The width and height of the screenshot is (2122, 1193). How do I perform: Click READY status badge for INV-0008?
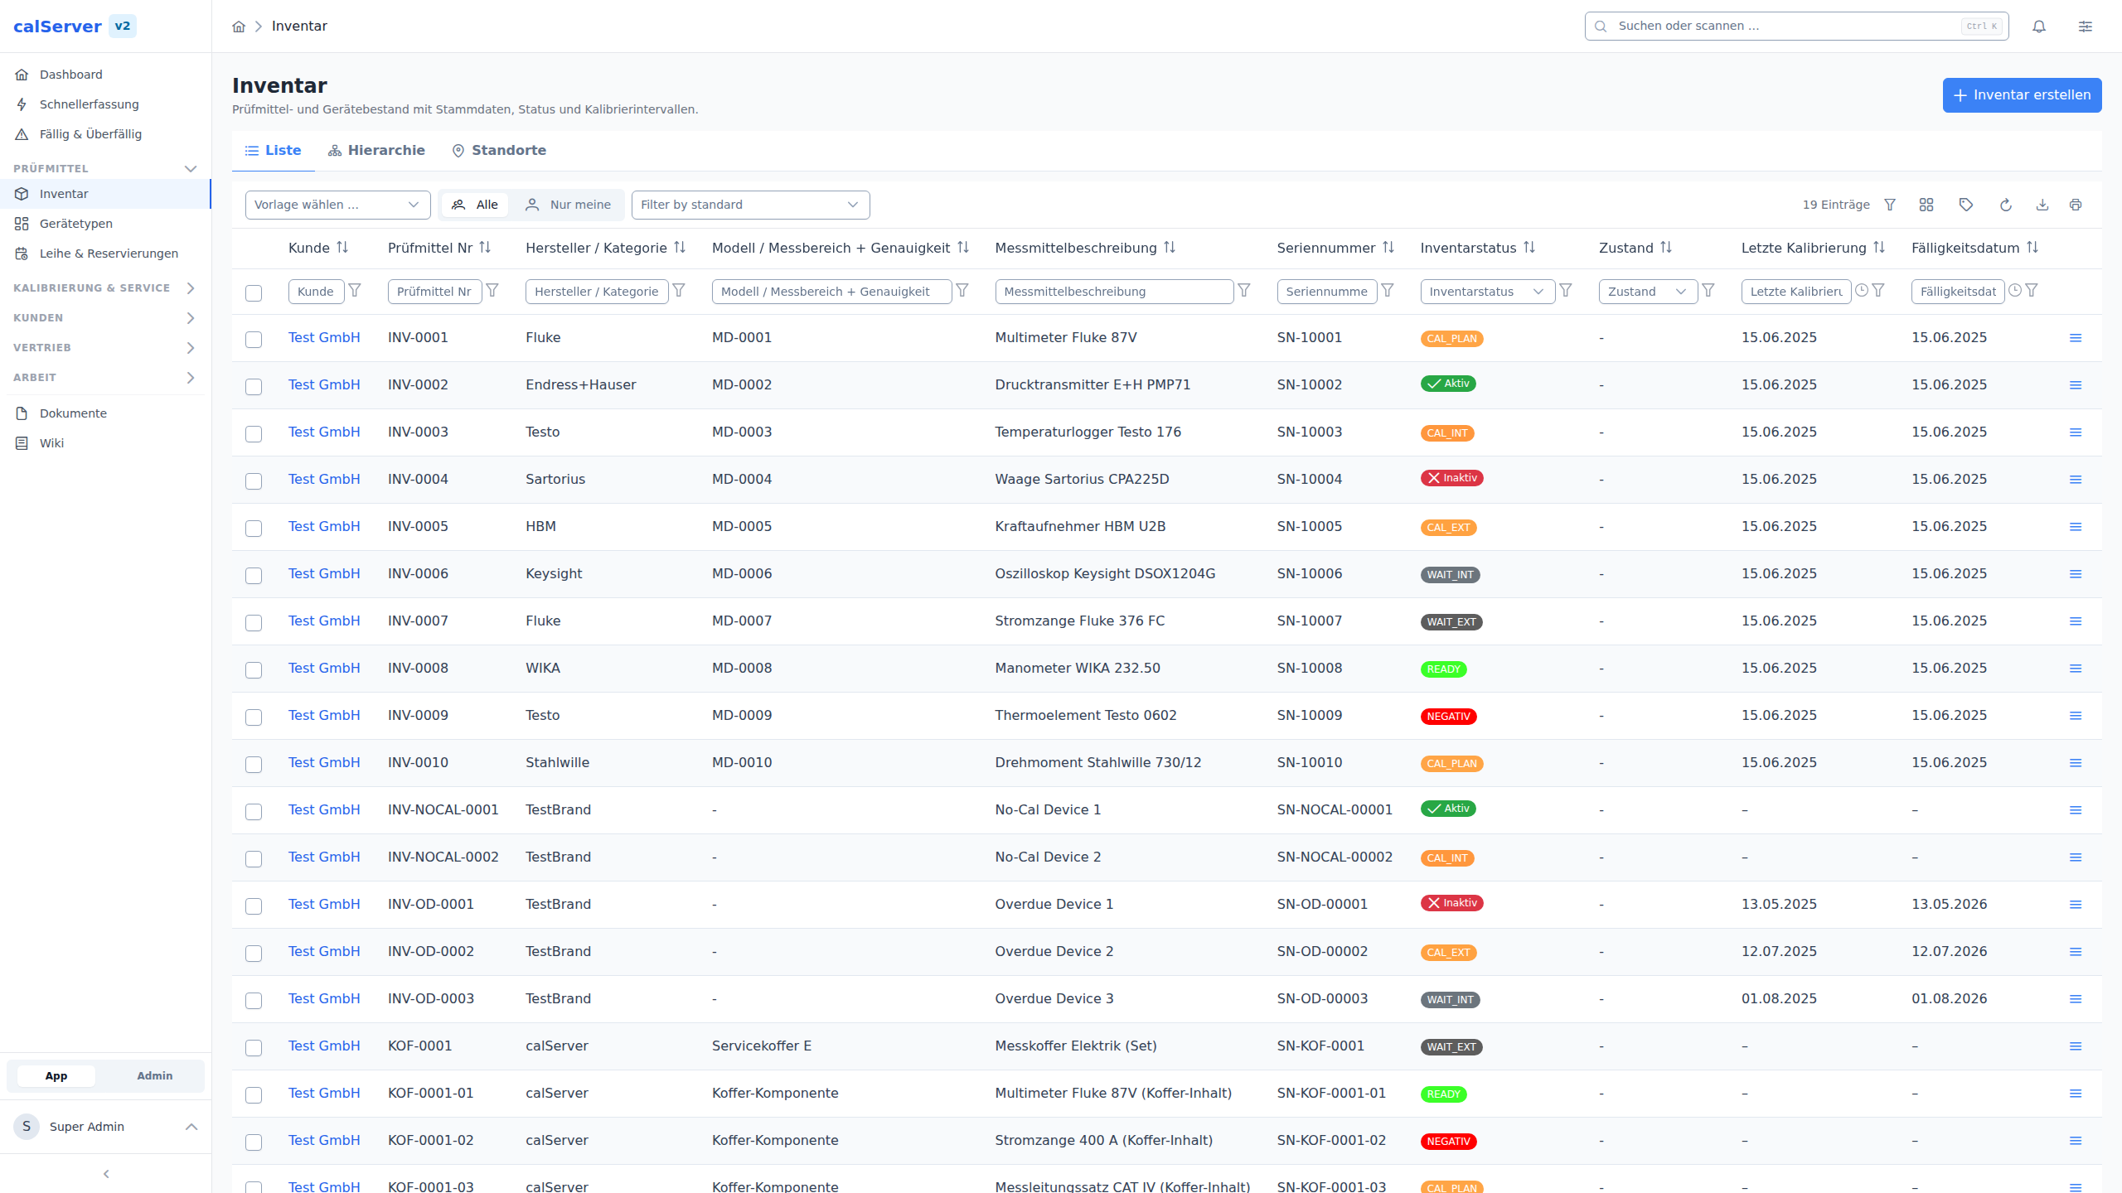(x=1443, y=669)
